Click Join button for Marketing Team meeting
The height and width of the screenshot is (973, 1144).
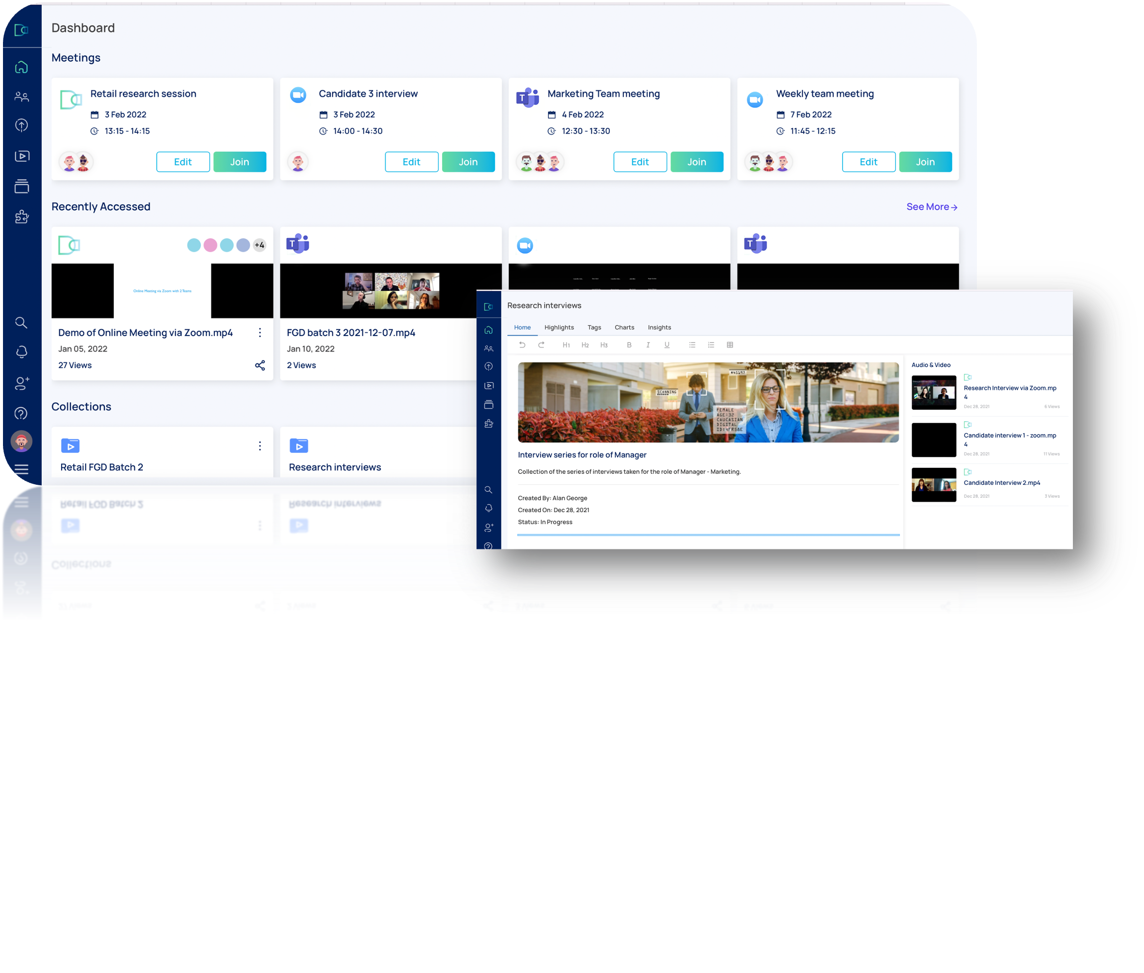[x=697, y=161]
